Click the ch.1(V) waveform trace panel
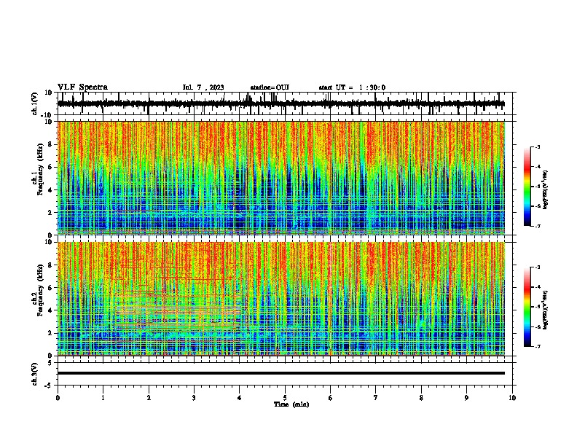Image resolution: width=577 pixels, height=446 pixels. point(285,103)
